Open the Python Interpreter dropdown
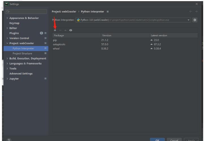The image size is (204, 141). coord(189,20)
